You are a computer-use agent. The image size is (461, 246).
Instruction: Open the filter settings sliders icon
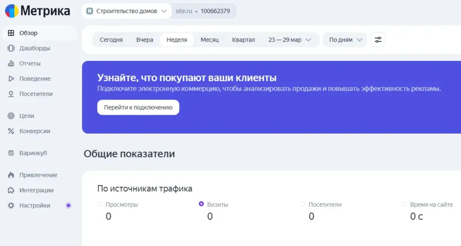point(378,40)
